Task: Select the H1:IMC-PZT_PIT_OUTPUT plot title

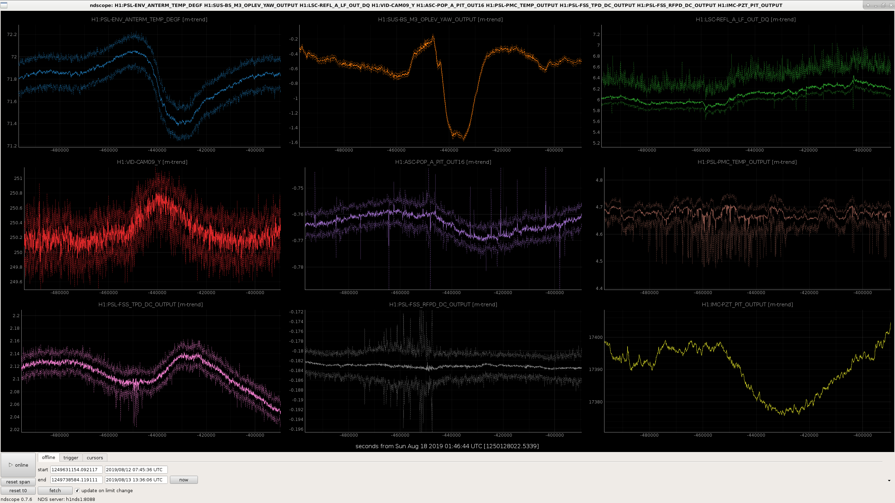Action: point(747,305)
